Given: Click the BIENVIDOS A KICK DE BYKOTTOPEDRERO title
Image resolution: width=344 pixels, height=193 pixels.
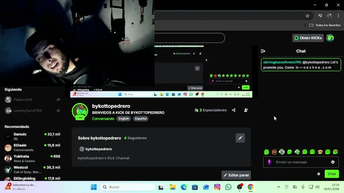Looking at the screenshot, I should tap(128, 113).
